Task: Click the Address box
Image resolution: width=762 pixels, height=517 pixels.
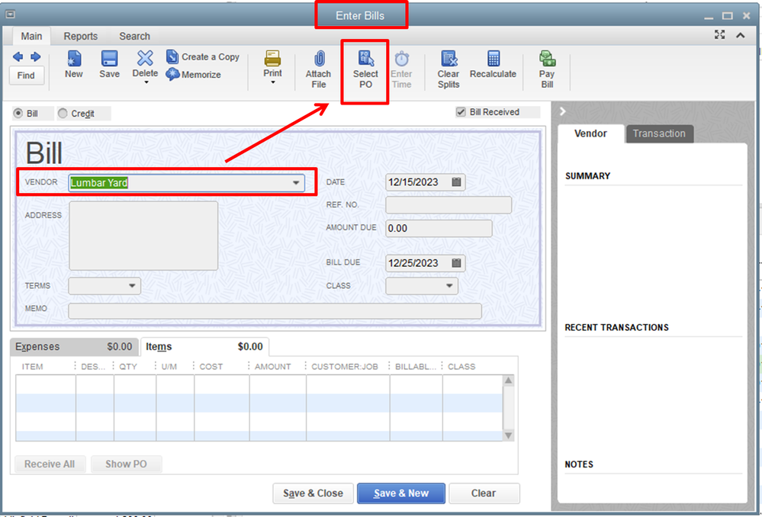Action: pos(143,236)
